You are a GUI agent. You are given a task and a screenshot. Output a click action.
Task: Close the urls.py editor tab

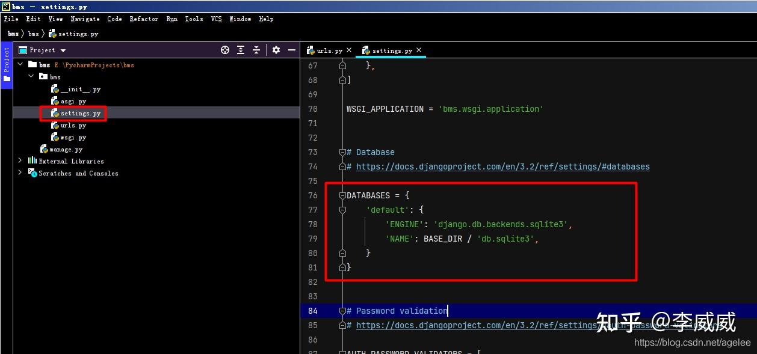point(349,50)
